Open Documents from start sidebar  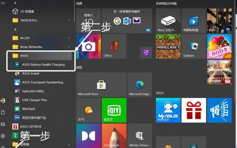click(3, 112)
